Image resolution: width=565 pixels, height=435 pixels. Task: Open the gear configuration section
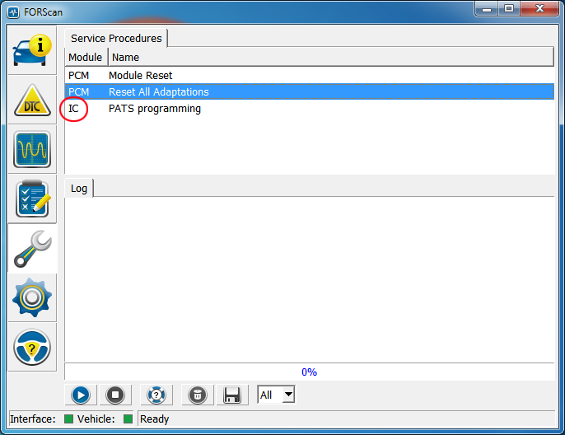tap(32, 298)
